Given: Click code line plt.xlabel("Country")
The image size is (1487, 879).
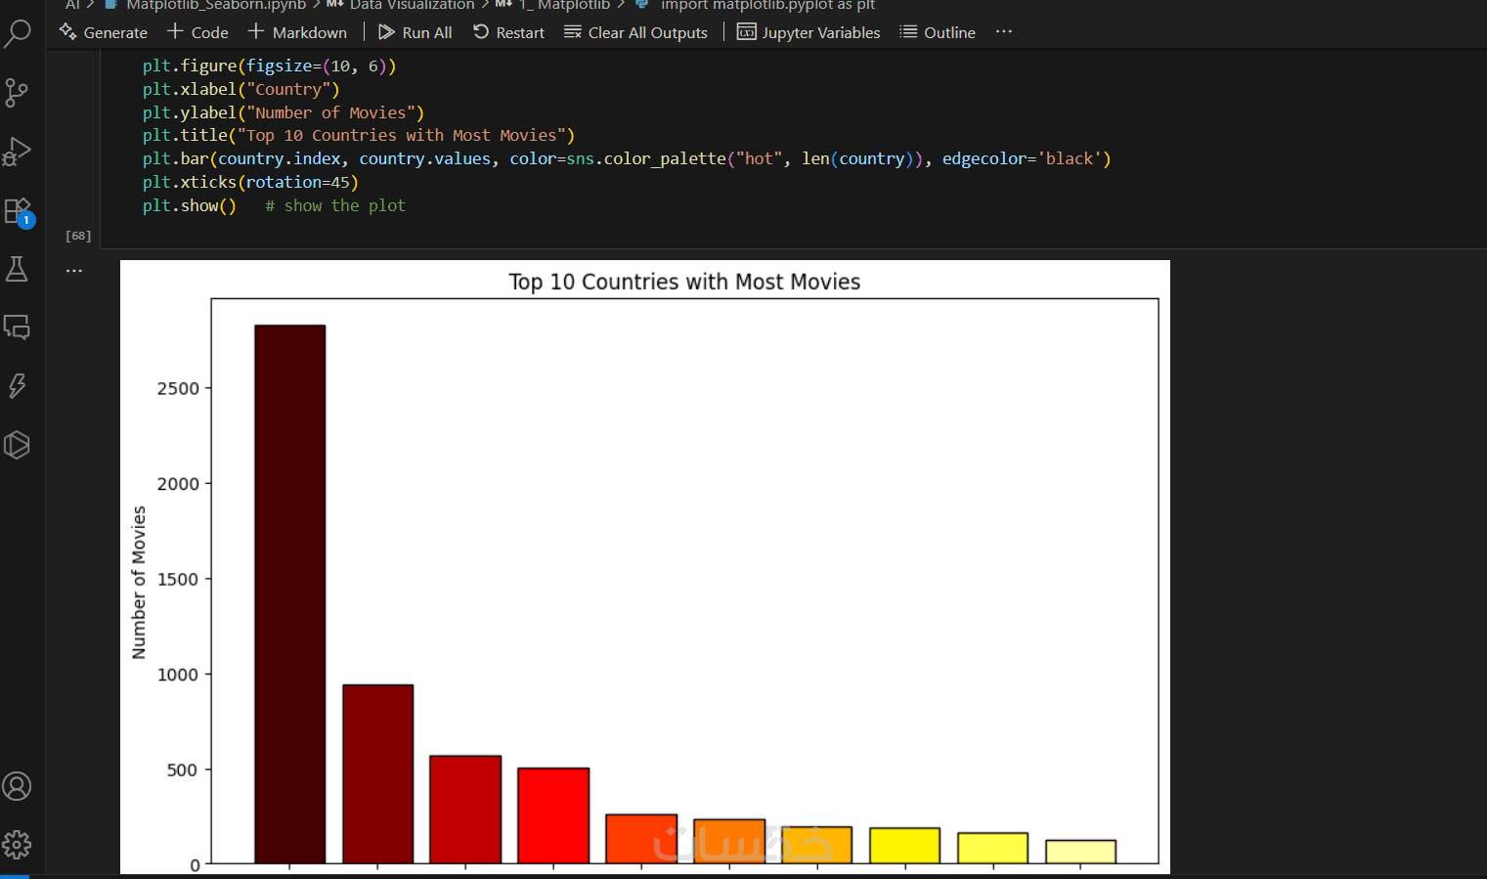Looking at the screenshot, I should (241, 89).
